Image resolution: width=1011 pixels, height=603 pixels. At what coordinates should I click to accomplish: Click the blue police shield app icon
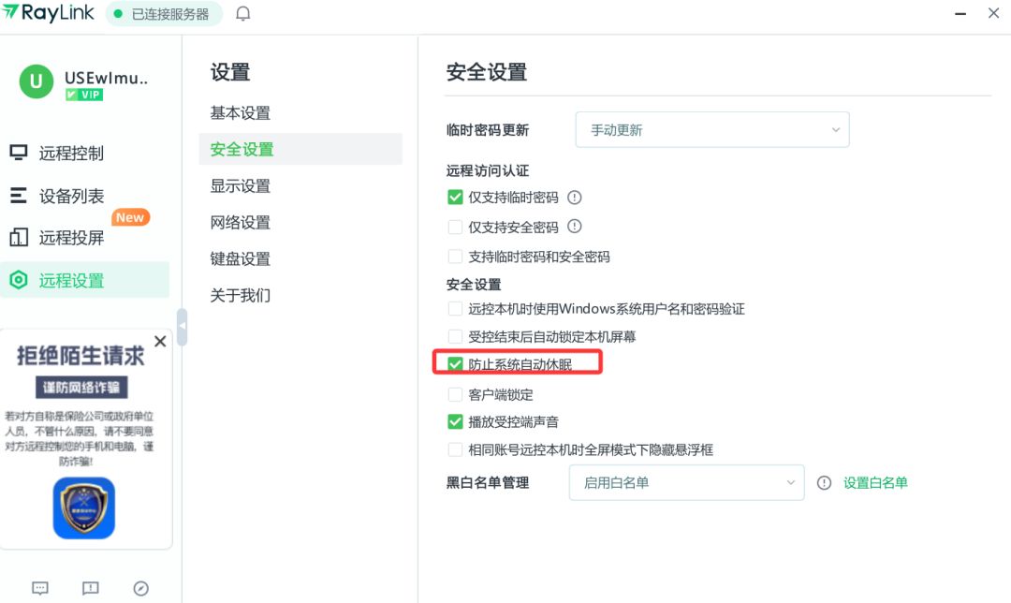(x=84, y=508)
